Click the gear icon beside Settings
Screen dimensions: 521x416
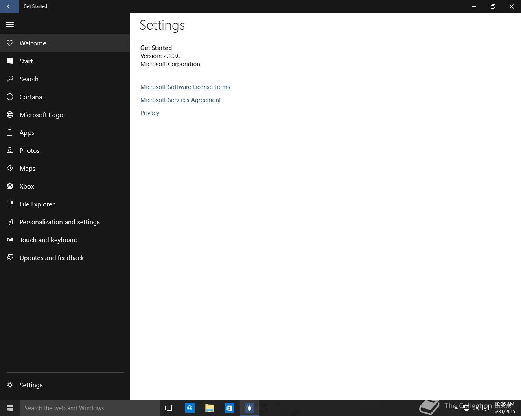coord(10,385)
